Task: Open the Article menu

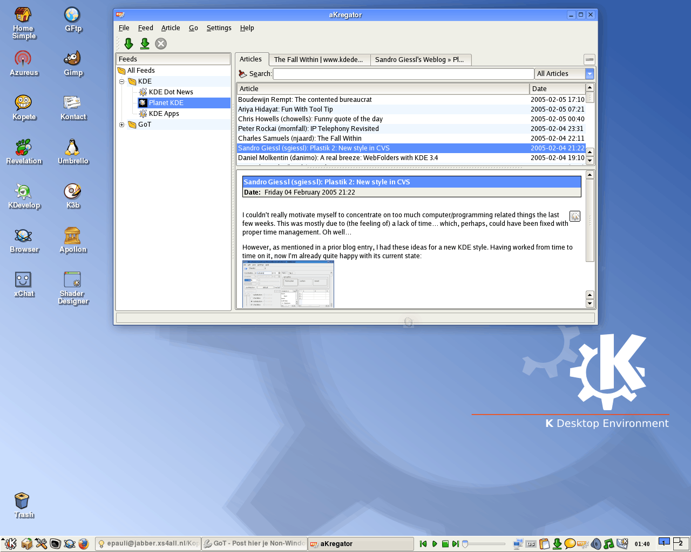Action: click(x=171, y=28)
